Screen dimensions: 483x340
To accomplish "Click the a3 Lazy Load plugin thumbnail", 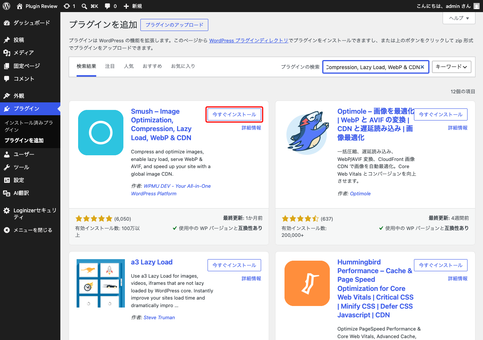I will (101, 283).
